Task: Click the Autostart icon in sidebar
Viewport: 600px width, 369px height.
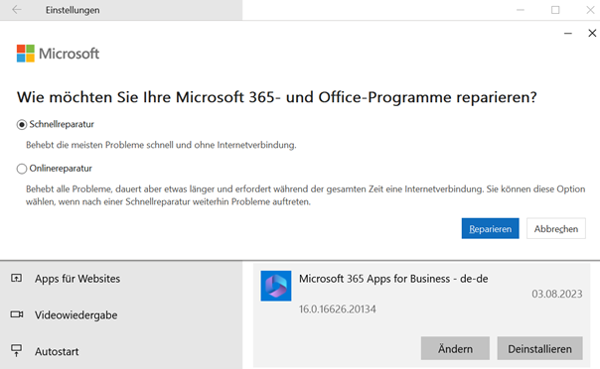Action: point(17,350)
